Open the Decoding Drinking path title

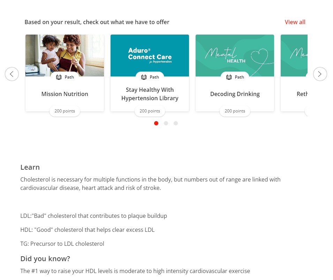point(235,94)
